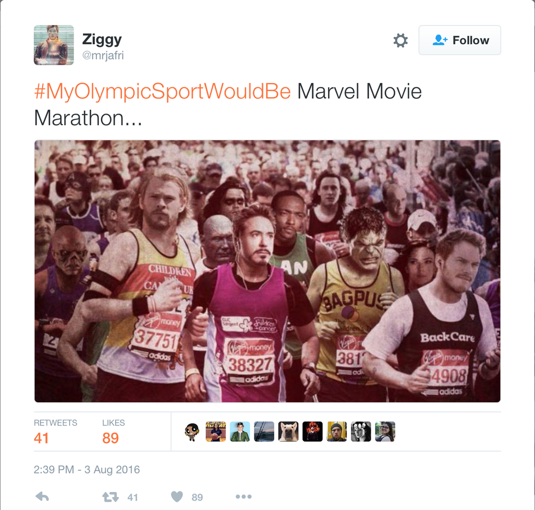Open the green suit liker avatar
The image size is (535, 510).
(x=240, y=431)
